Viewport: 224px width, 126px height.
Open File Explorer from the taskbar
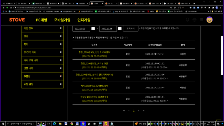[60, 124]
